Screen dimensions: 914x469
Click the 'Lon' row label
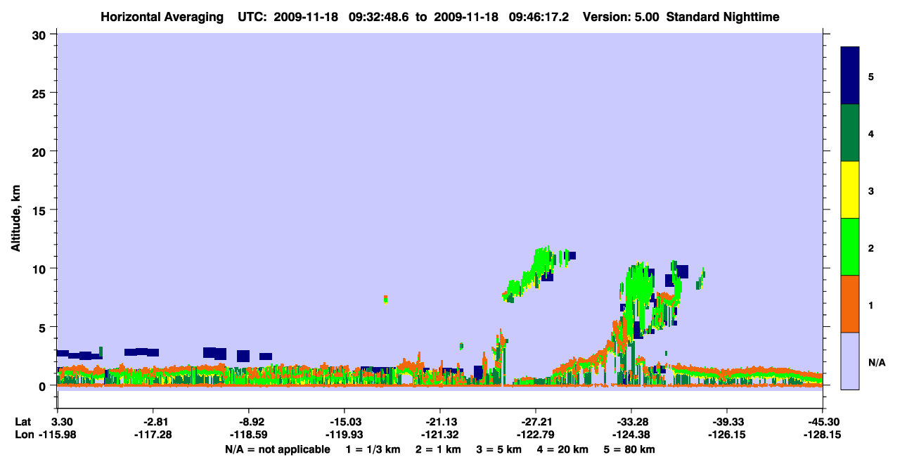click(x=23, y=435)
